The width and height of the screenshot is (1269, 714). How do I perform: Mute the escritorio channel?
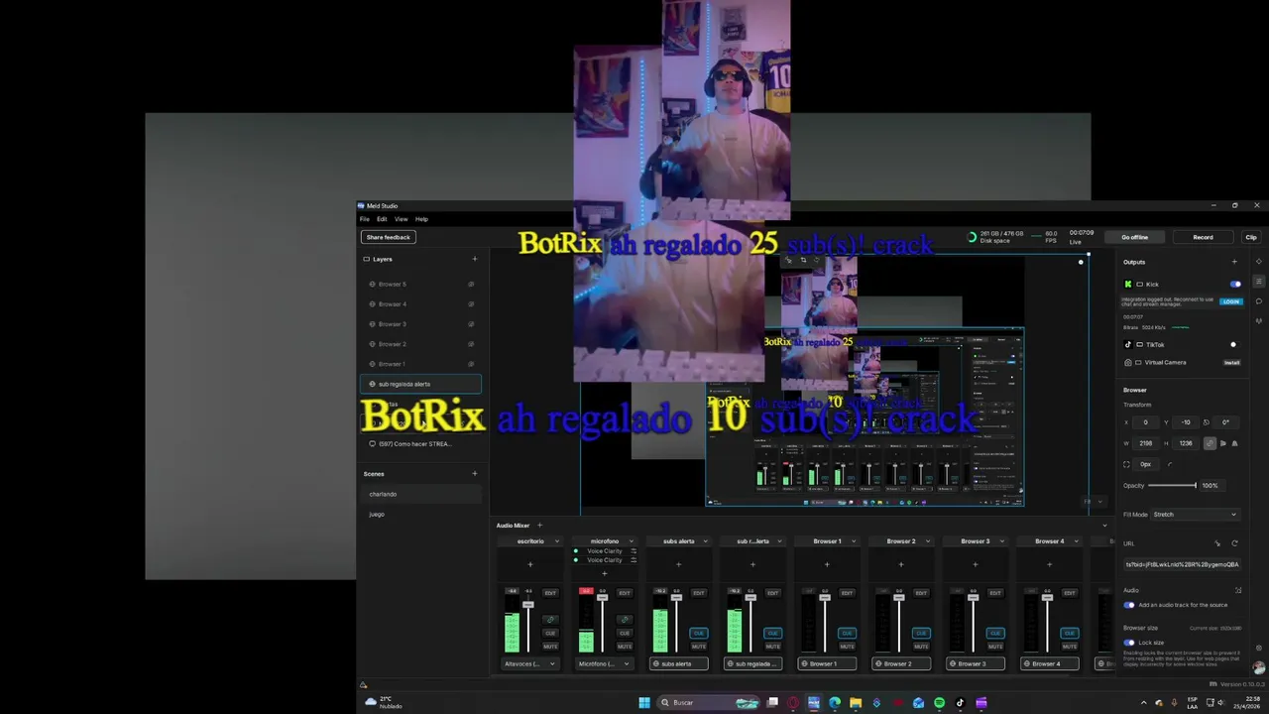pyautogui.click(x=550, y=646)
